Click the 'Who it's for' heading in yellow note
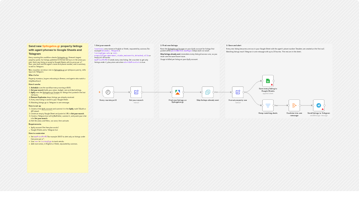Viewport: 359px width, 216px height. point(34,75)
